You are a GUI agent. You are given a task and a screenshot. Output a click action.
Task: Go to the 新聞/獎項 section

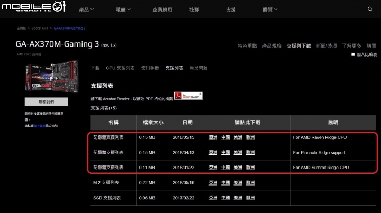tap(326, 45)
